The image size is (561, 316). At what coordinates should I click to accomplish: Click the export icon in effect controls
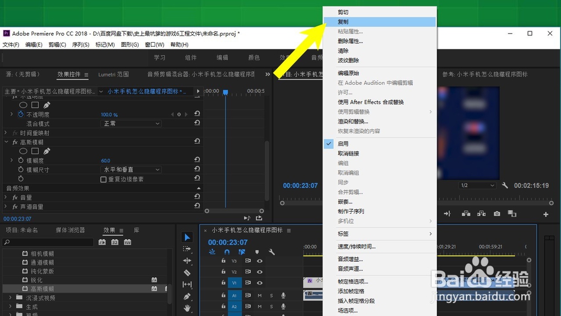pyautogui.click(x=259, y=218)
